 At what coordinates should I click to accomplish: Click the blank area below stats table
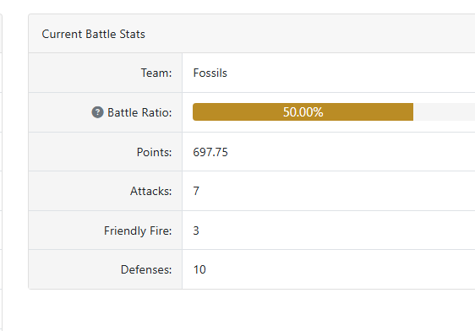tap(251, 310)
